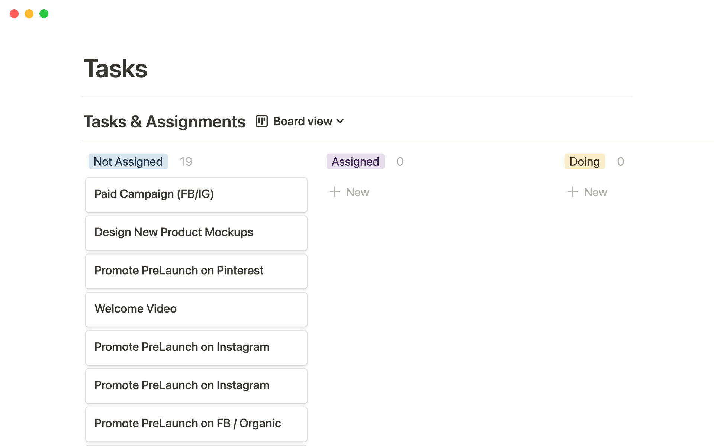The width and height of the screenshot is (714, 446).
Task: Click the yellow minimize window button
Action: point(29,14)
